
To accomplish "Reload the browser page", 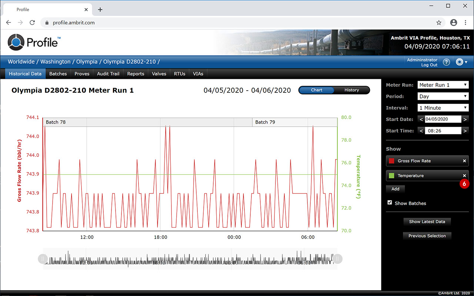I will pyautogui.click(x=32, y=23).
